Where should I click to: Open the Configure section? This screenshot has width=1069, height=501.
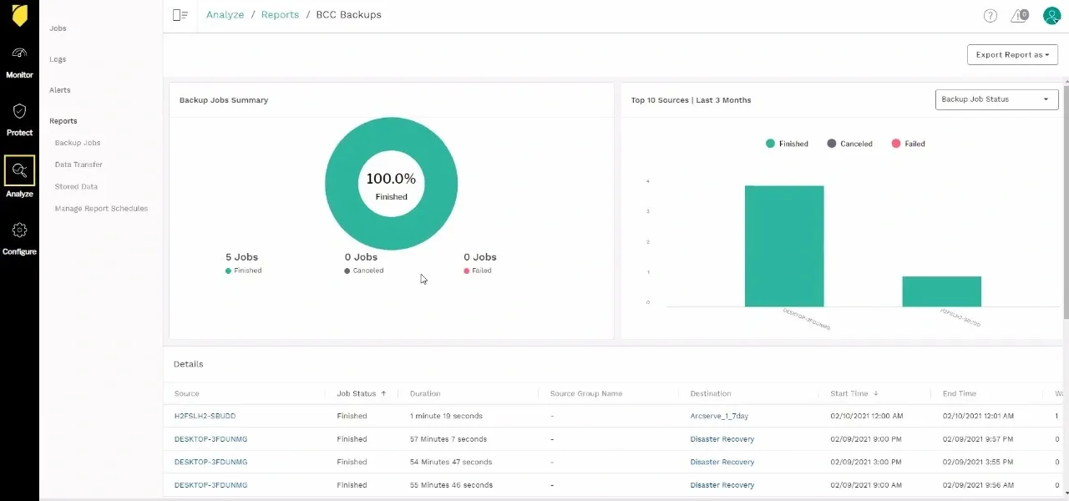tap(19, 239)
